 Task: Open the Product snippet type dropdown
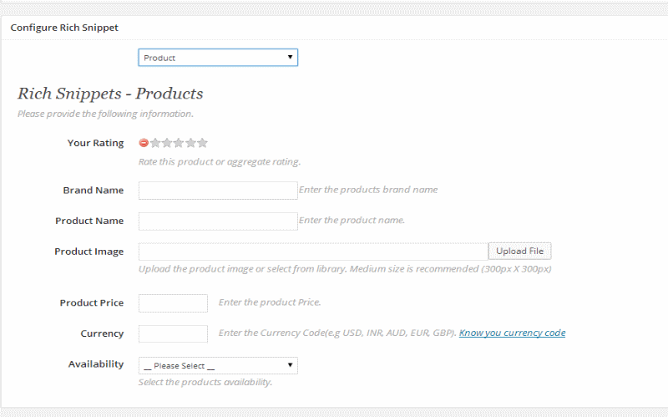[218, 58]
